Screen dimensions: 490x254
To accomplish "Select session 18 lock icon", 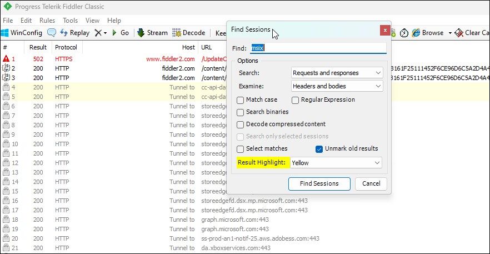I will click(x=6, y=220).
